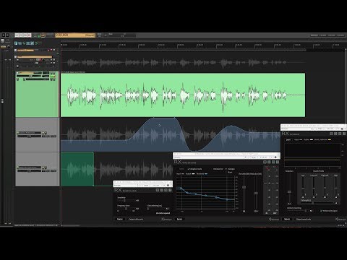Screen dimensions: 347x260
Task: Click round icon at right of Voice De-noise host bar
Action: coord(275,157)
